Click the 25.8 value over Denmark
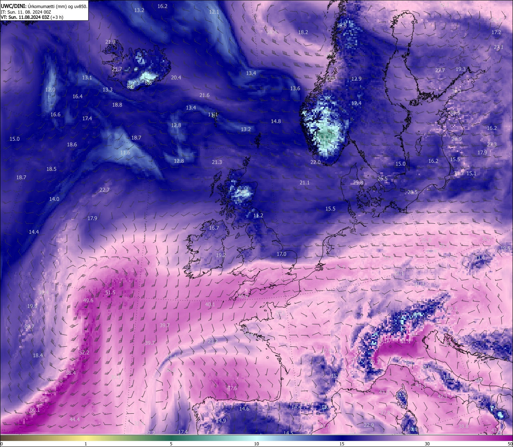The width and height of the screenshot is (513, 447). pyautogui.click(x=358, y=182)
